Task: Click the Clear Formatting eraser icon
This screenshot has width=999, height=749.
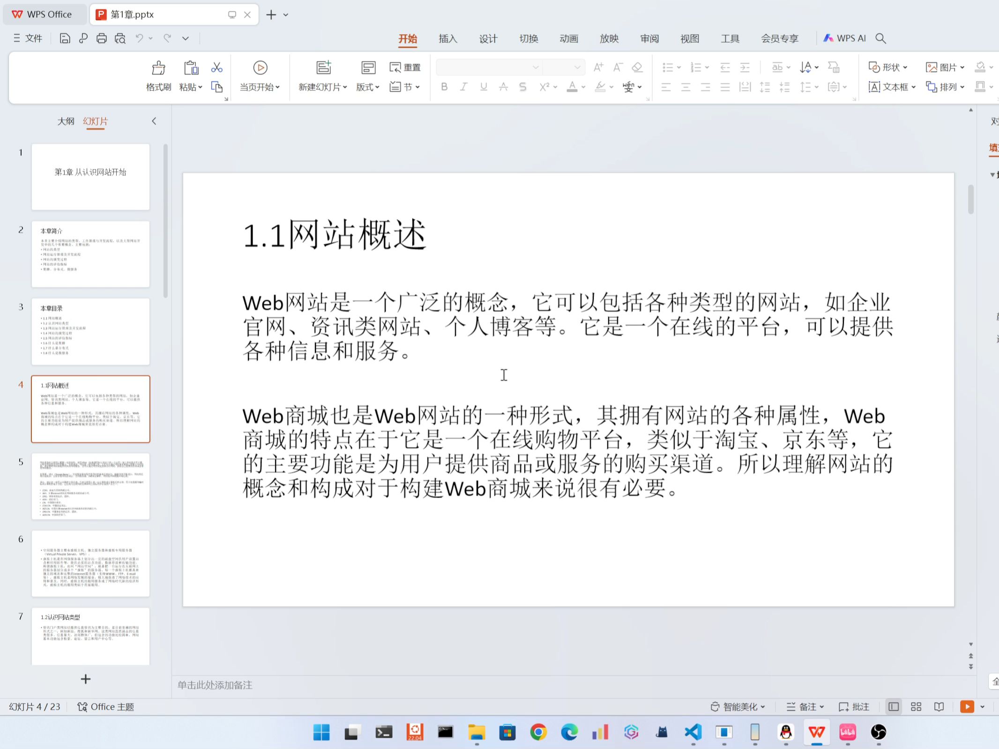Action: click(x=637, y=67)
